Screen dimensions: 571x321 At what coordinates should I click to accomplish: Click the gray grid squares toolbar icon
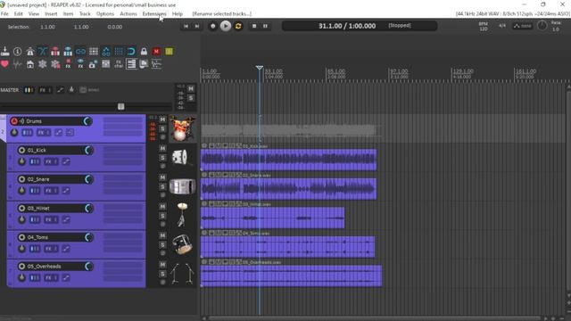click(94, 52)
